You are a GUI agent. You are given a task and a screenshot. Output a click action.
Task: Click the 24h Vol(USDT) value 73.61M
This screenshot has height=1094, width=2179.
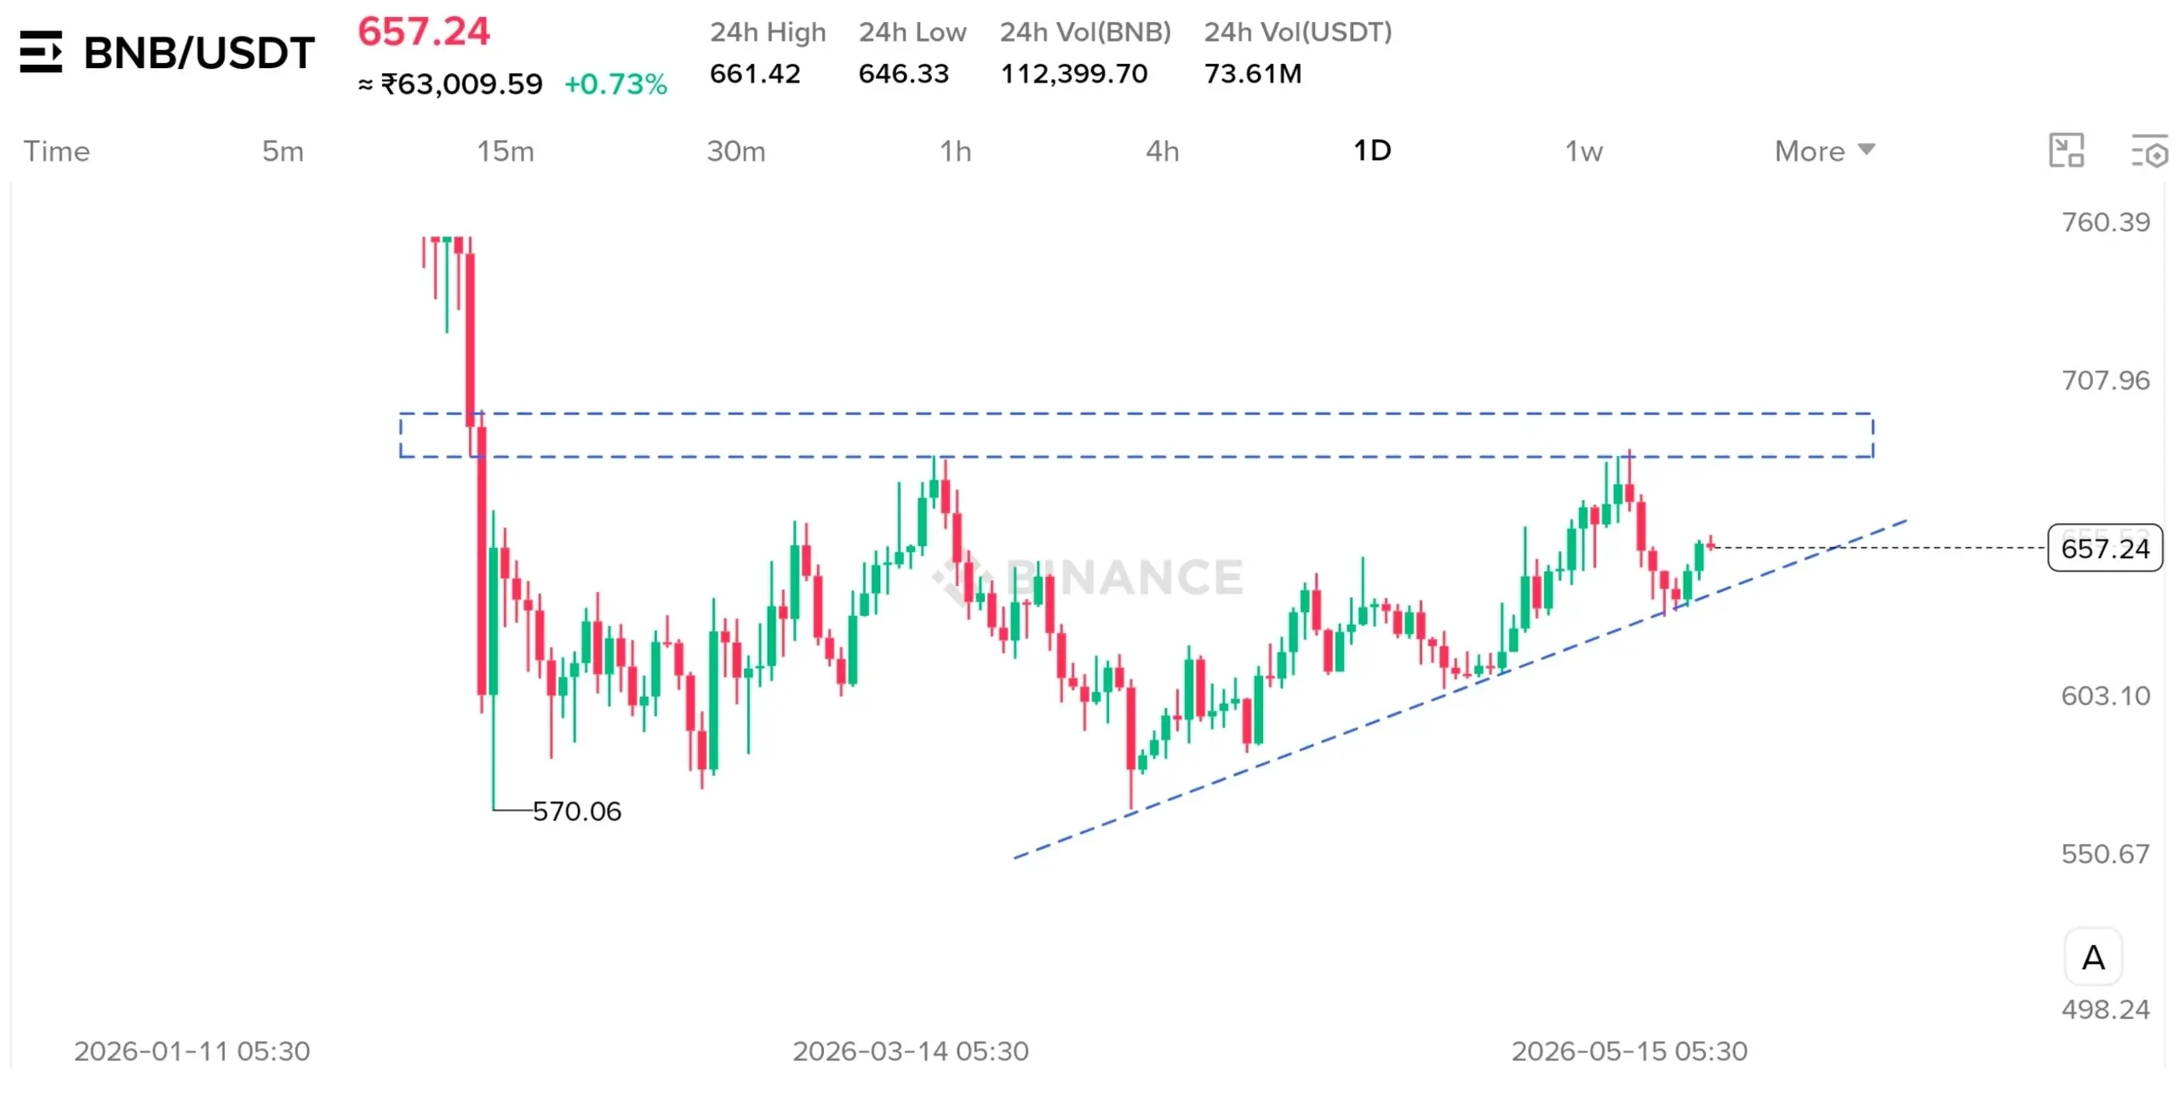click(x=1253, y=73)
